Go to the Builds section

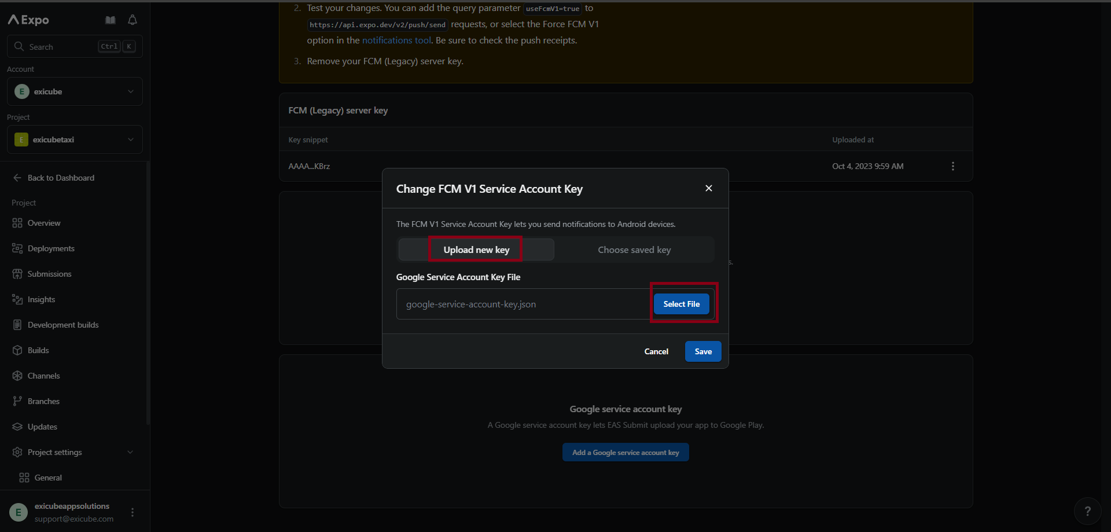(38, 350)
